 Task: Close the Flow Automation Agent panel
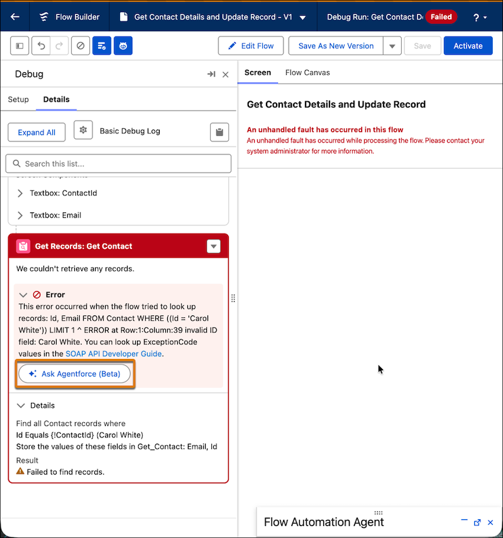(490, 522)
